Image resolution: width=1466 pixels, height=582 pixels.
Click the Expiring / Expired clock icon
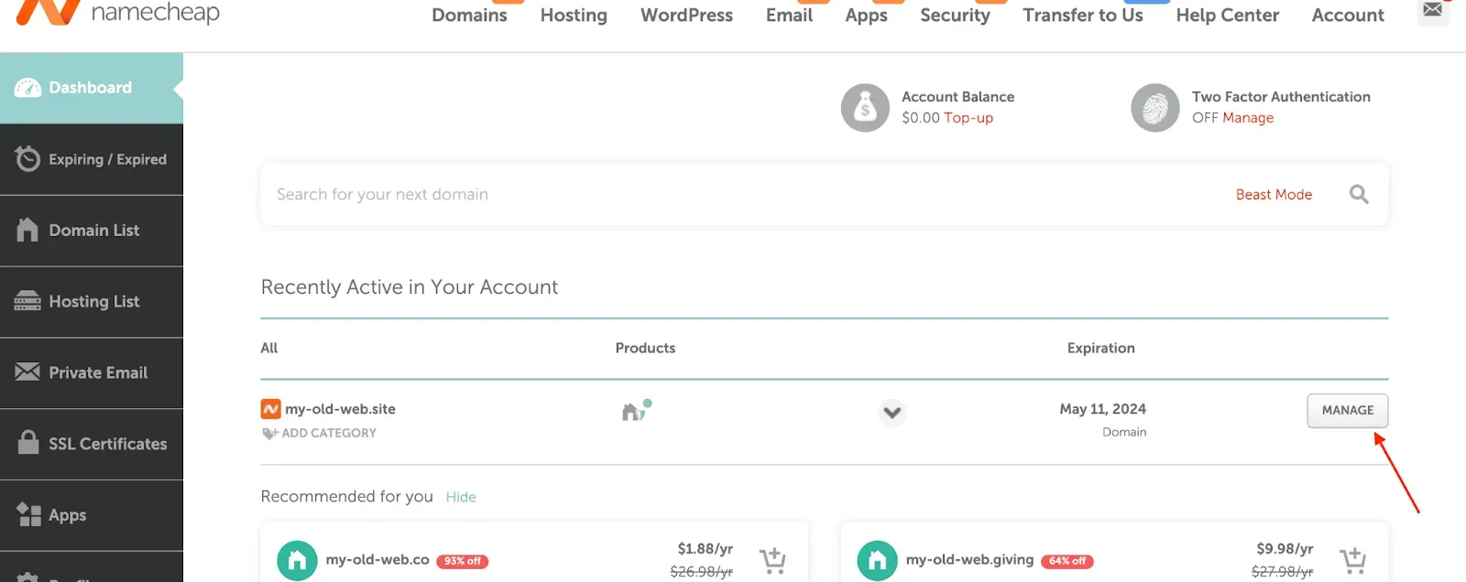(x=27, y=159)
